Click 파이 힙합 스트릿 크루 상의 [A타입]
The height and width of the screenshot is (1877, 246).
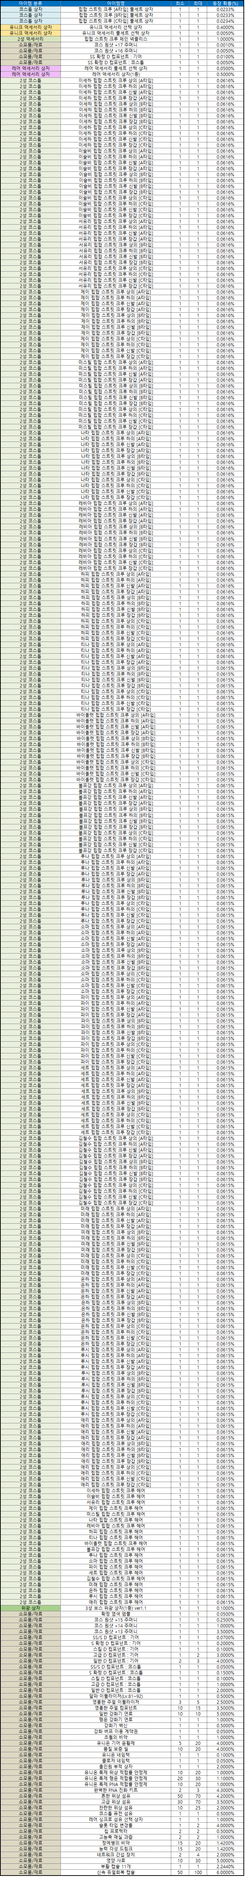point(117,997)
